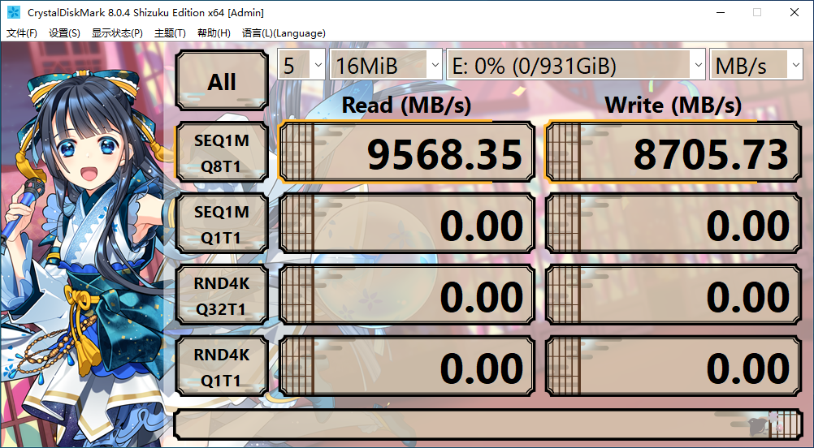The image size is (814, 448).
Task: Open the 设置(S) menu
Action: coord(64,33)
